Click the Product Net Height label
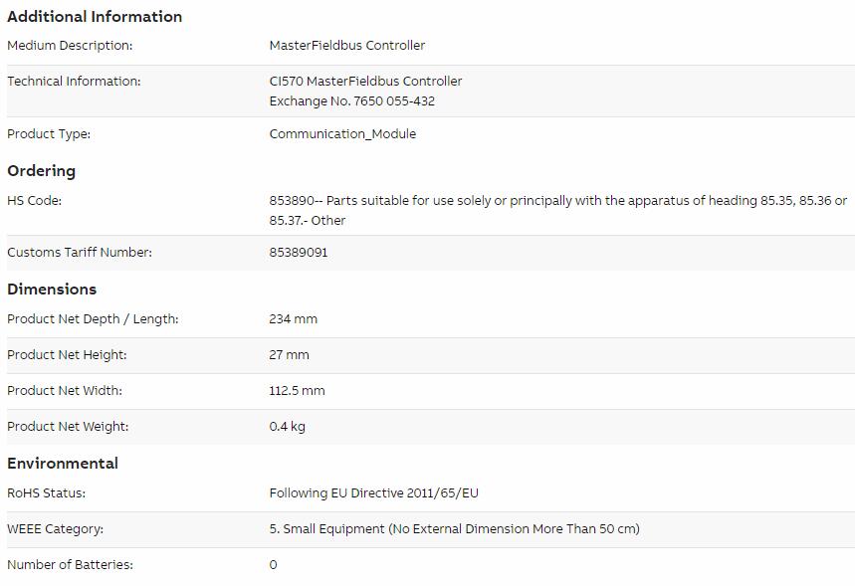Viewport: 855px width, 586px height. (x=67, y=355)
